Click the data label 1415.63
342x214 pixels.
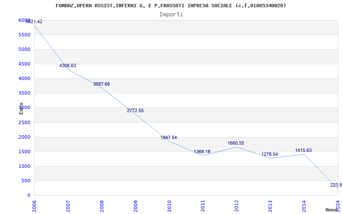[304, 151]
